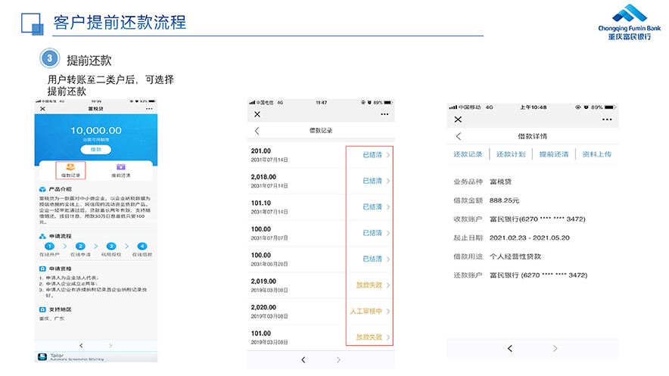The height and width of the screenshot is (376, 669).
Task: Close the 借款记录 screen with the X
Action: (x=257, y=114)
